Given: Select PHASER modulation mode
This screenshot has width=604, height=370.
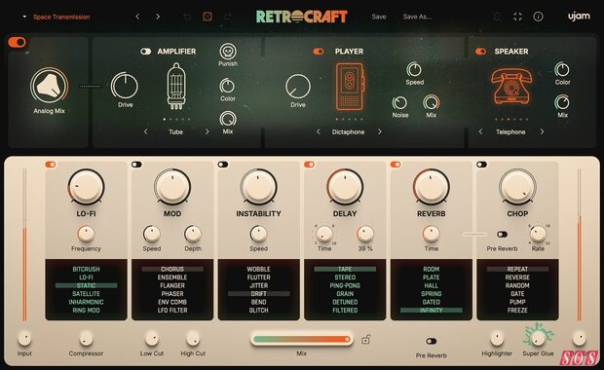Looking at the screenshot, I should pyautogui.click(x=172, y=294).
